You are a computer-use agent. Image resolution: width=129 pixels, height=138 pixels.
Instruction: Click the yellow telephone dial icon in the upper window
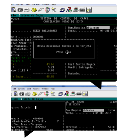(x=34, y=10)
